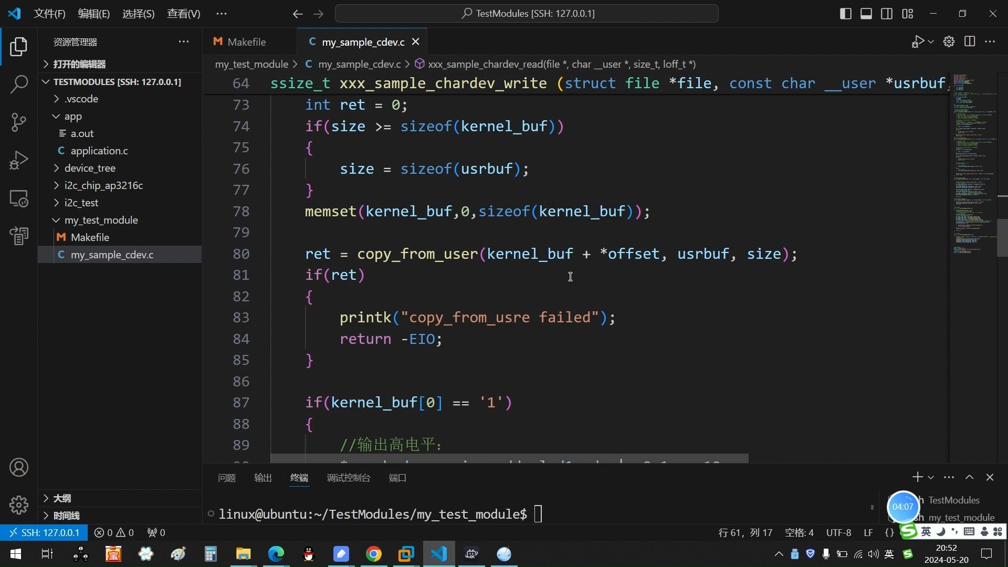Open the Explorer view in activity bar
This screenshot has width=1008, height=567.
[19, 47]
